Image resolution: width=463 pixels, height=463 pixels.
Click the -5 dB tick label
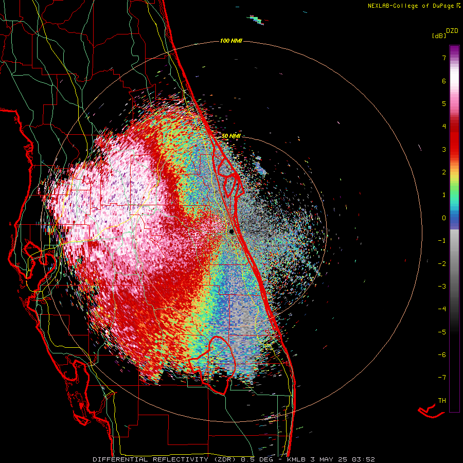[x=442, y=332]
